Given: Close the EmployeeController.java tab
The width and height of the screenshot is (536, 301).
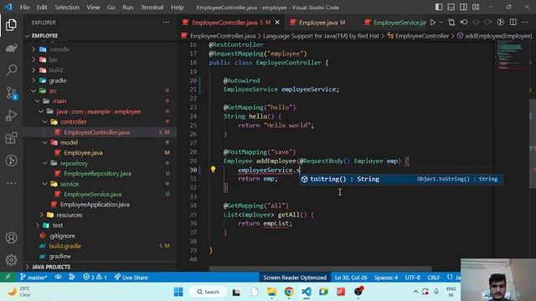Looking at the screenshot, I should coord(277,23).
